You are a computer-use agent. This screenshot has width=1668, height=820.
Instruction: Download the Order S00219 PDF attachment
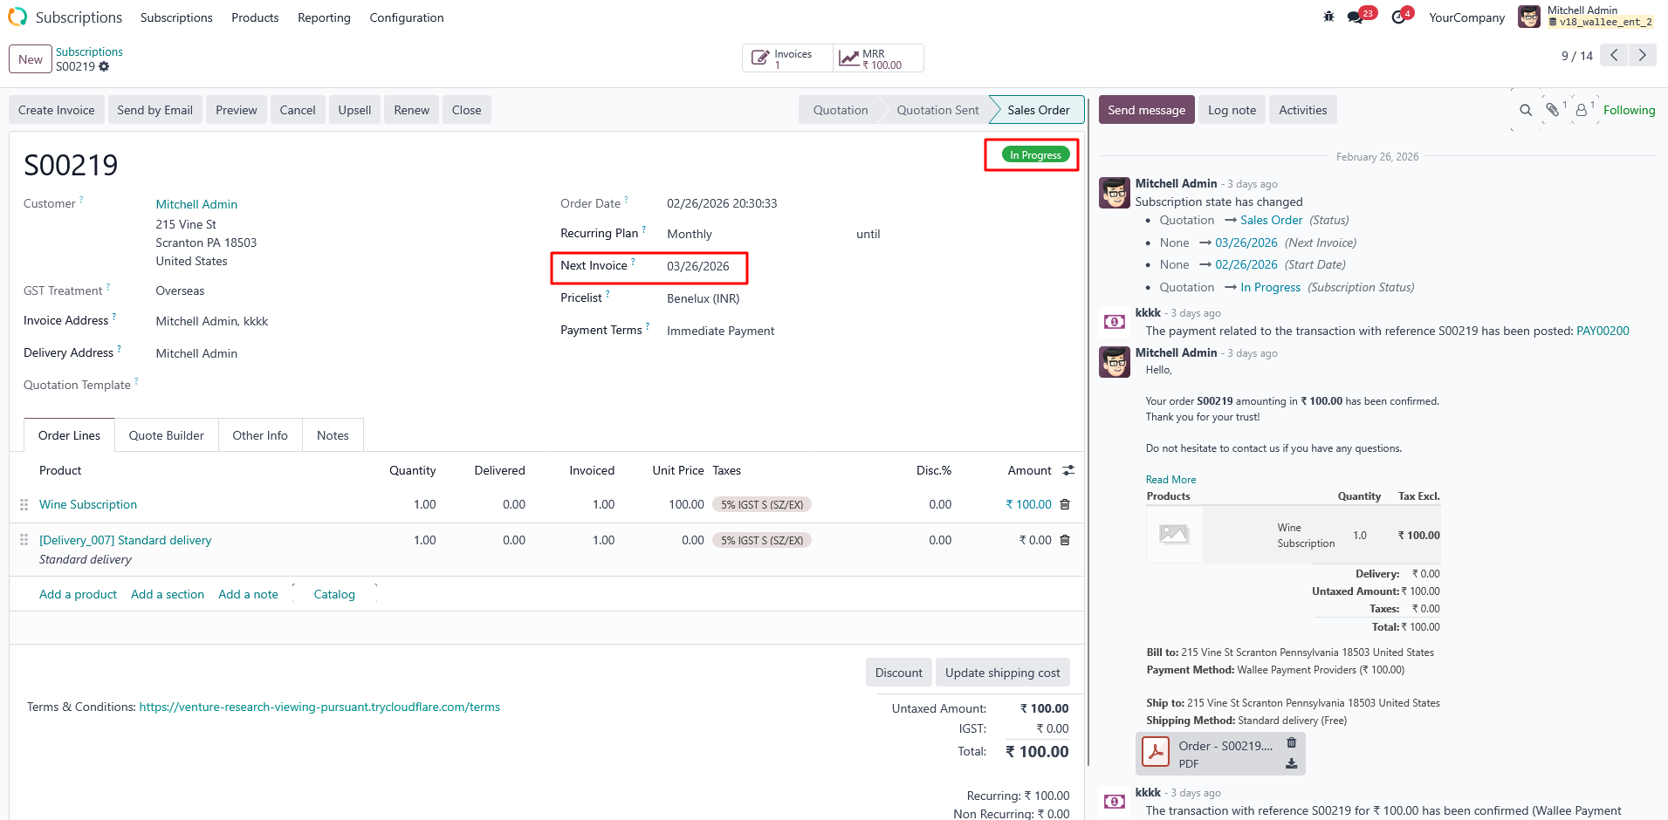coord(1291,763)
